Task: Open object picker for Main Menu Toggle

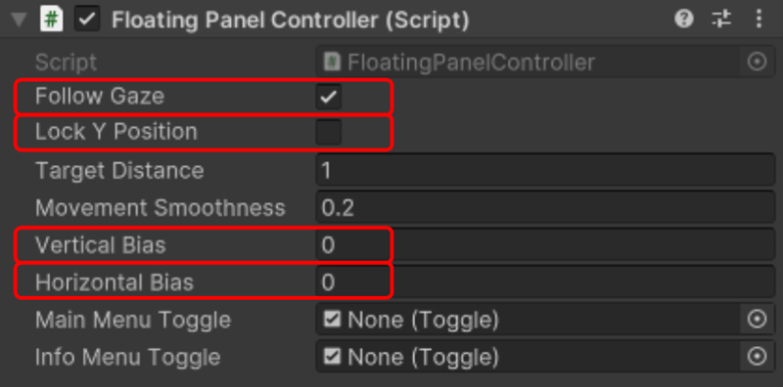Action: 757,320
